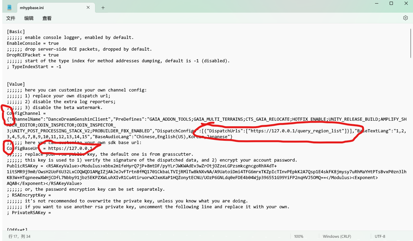Viewport: 413px width, 241px height.
Task: Open the 查看 menu
Action: [x=47, y=18]
